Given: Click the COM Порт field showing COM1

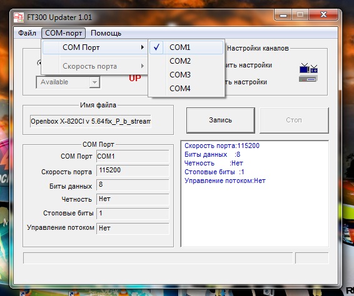Looking at the screenshot, I should click(133, 156).
